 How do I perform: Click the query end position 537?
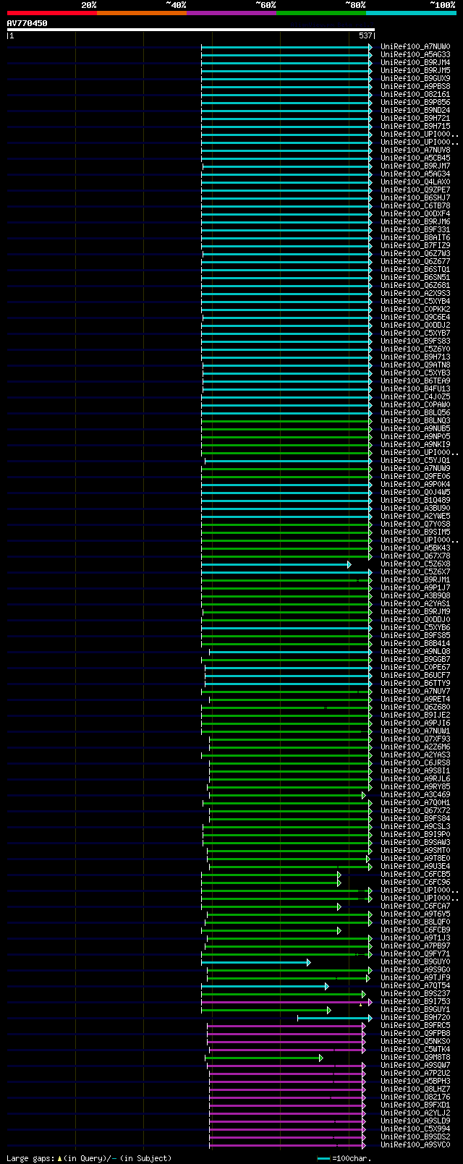[365, 35]
